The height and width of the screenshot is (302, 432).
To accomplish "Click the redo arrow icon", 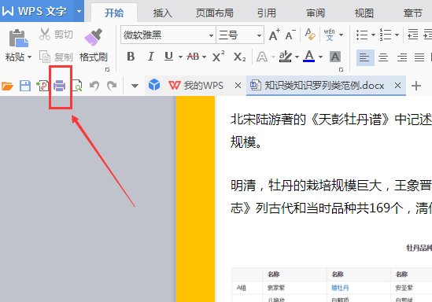I will click(x=112, y=86).
